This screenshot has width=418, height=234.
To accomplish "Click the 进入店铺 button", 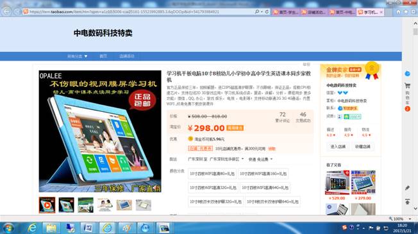I will (x=338, y=146).
